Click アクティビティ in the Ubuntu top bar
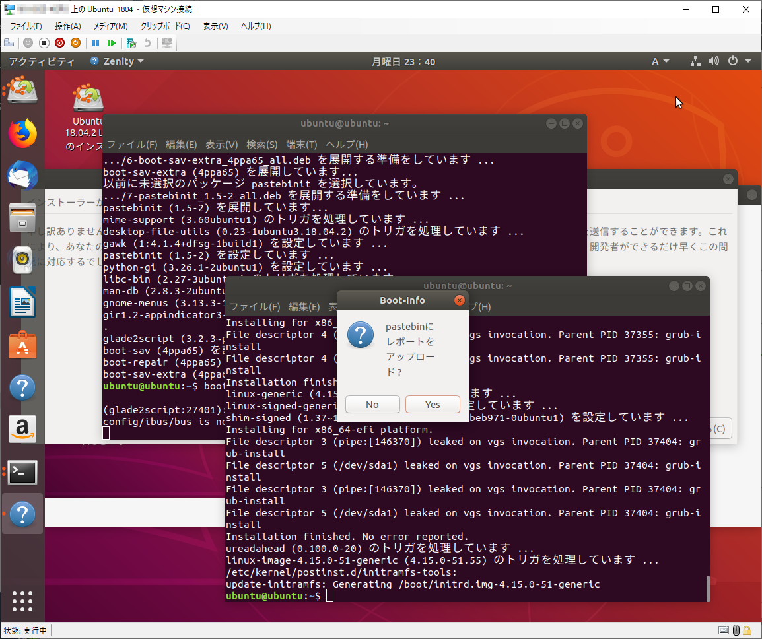 pos(42,61)
